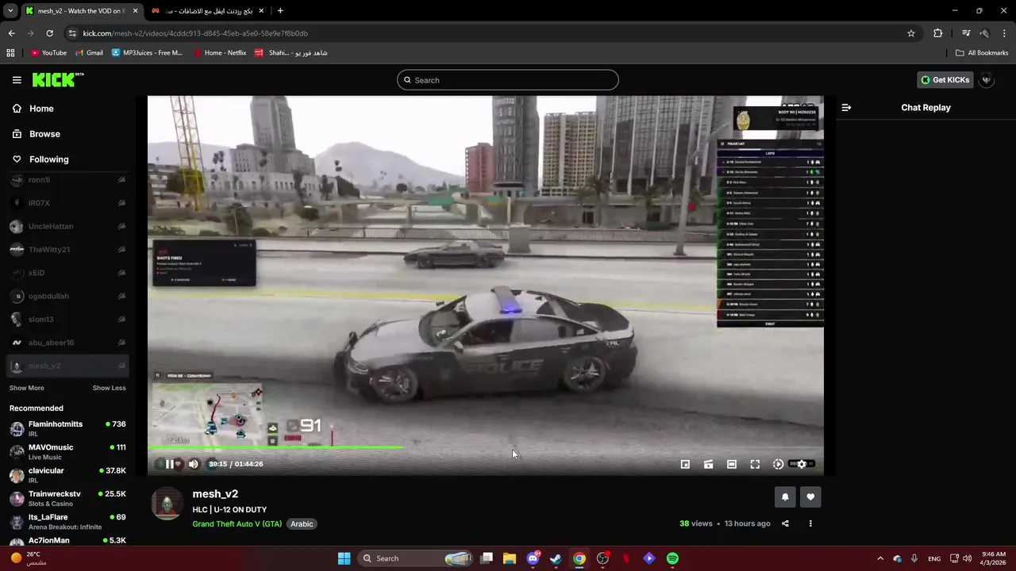The image size is (1016, 571).
Task: Open Spotify from the taskbar
Action: 672,558
